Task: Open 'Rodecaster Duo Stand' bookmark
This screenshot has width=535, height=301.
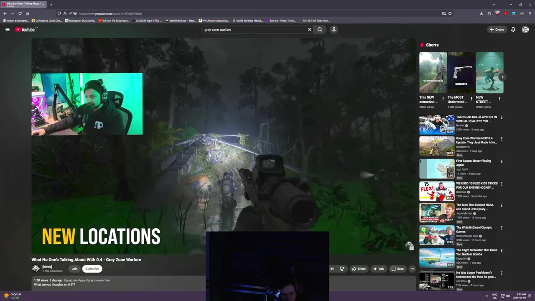Action: pyautogui.click(x=80, y=20)
